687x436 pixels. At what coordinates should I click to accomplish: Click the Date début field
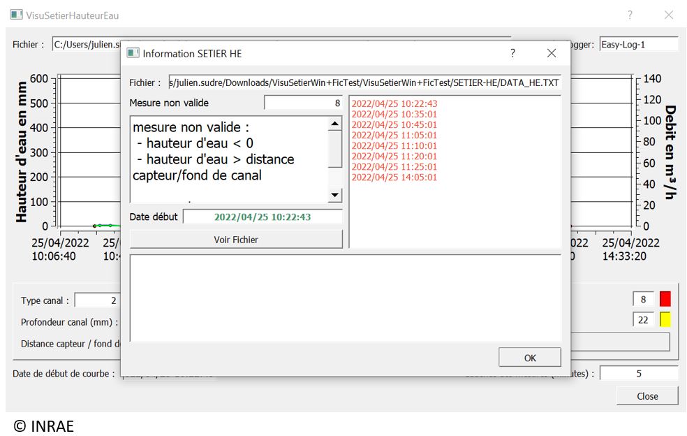[263, 217]
